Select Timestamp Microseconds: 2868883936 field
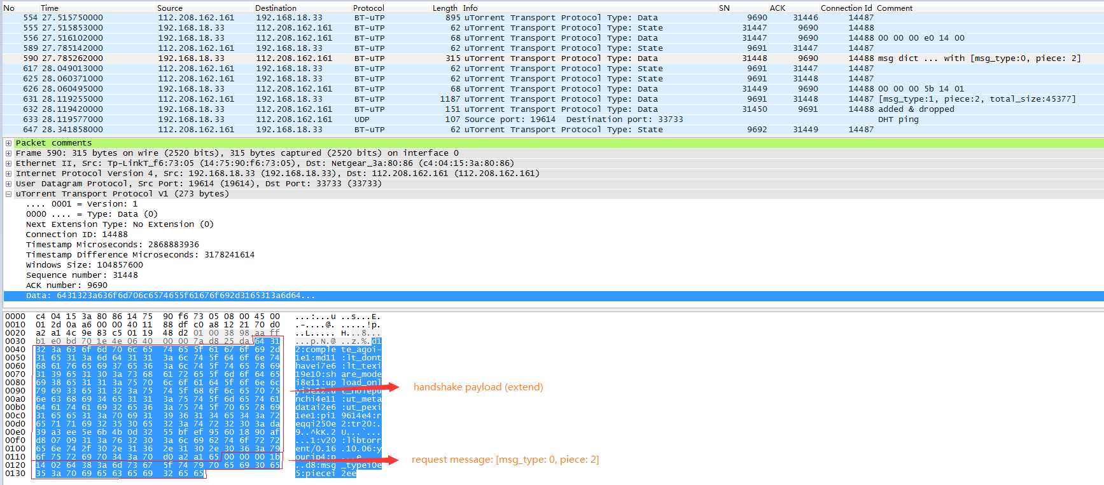 pos(112,245)
